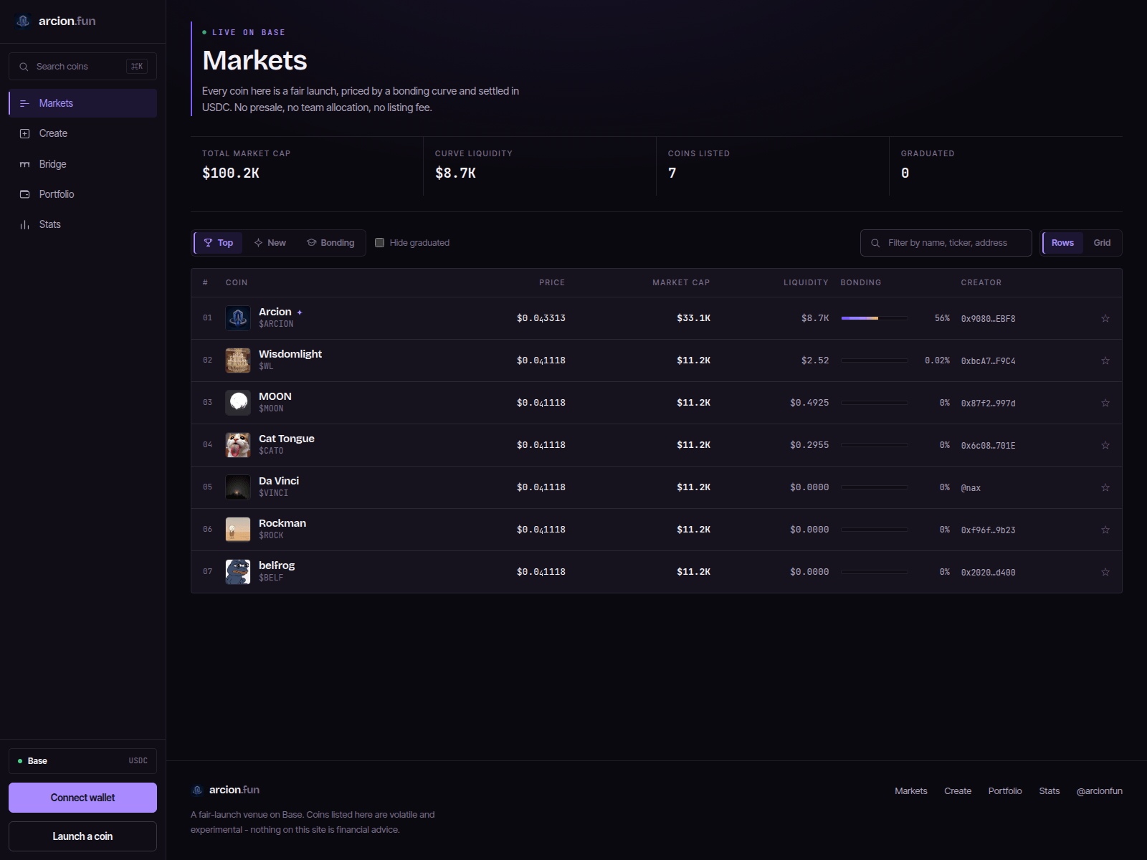Open Stats in the sidebar
The height and width of the screenshot is (860, 1147).
click(83, 224)
